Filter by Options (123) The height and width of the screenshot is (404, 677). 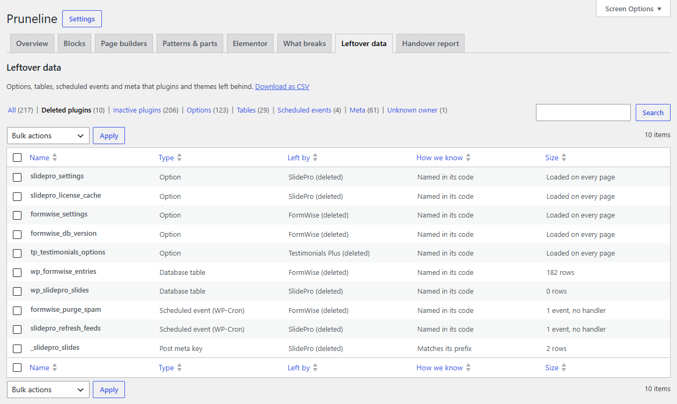208,110
